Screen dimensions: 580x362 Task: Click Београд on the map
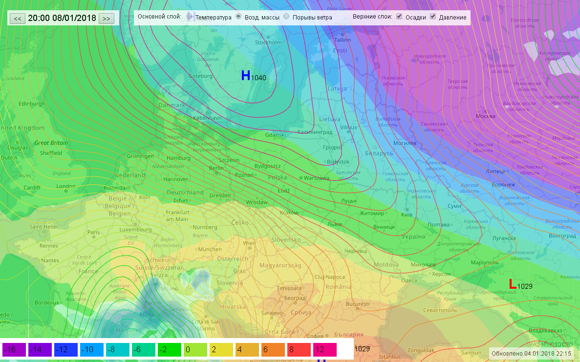[x=295, y=298]
